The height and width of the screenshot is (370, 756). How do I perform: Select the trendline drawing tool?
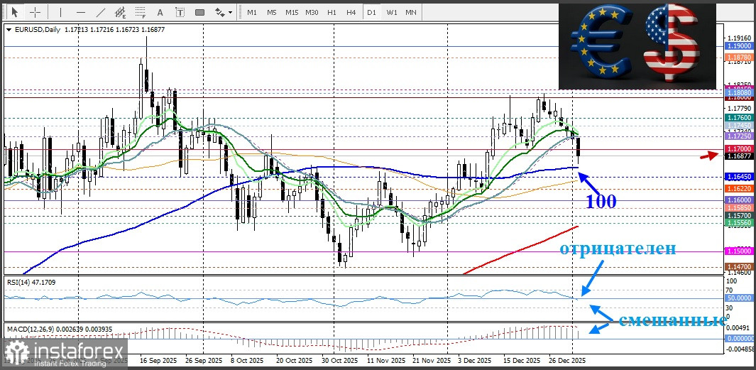[100, 12]
